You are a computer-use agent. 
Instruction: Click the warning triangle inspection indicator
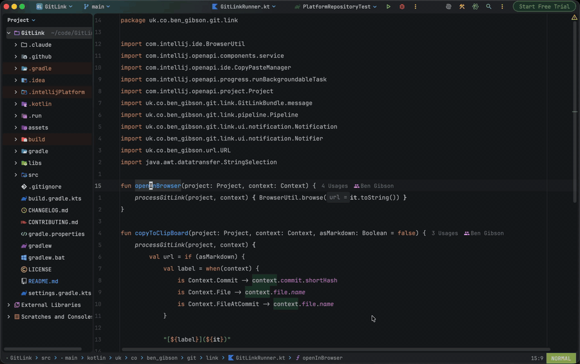click(x=574, y=17)
